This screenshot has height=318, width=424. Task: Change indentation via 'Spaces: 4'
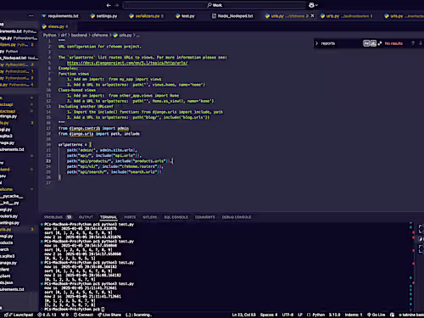click(269, 315)
